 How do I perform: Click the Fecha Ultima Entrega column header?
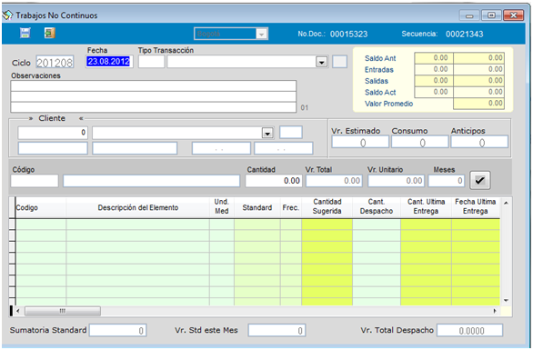coord(475,206)
